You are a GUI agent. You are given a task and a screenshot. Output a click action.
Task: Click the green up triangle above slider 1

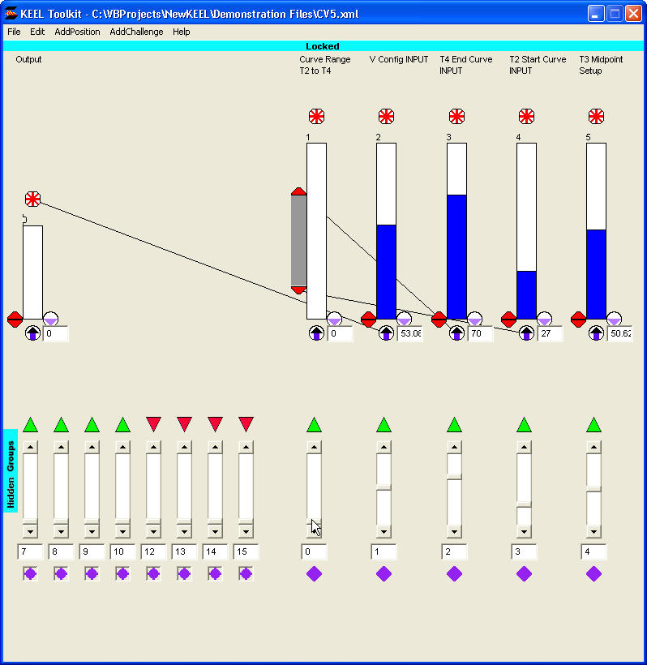[x=384, y=424]
